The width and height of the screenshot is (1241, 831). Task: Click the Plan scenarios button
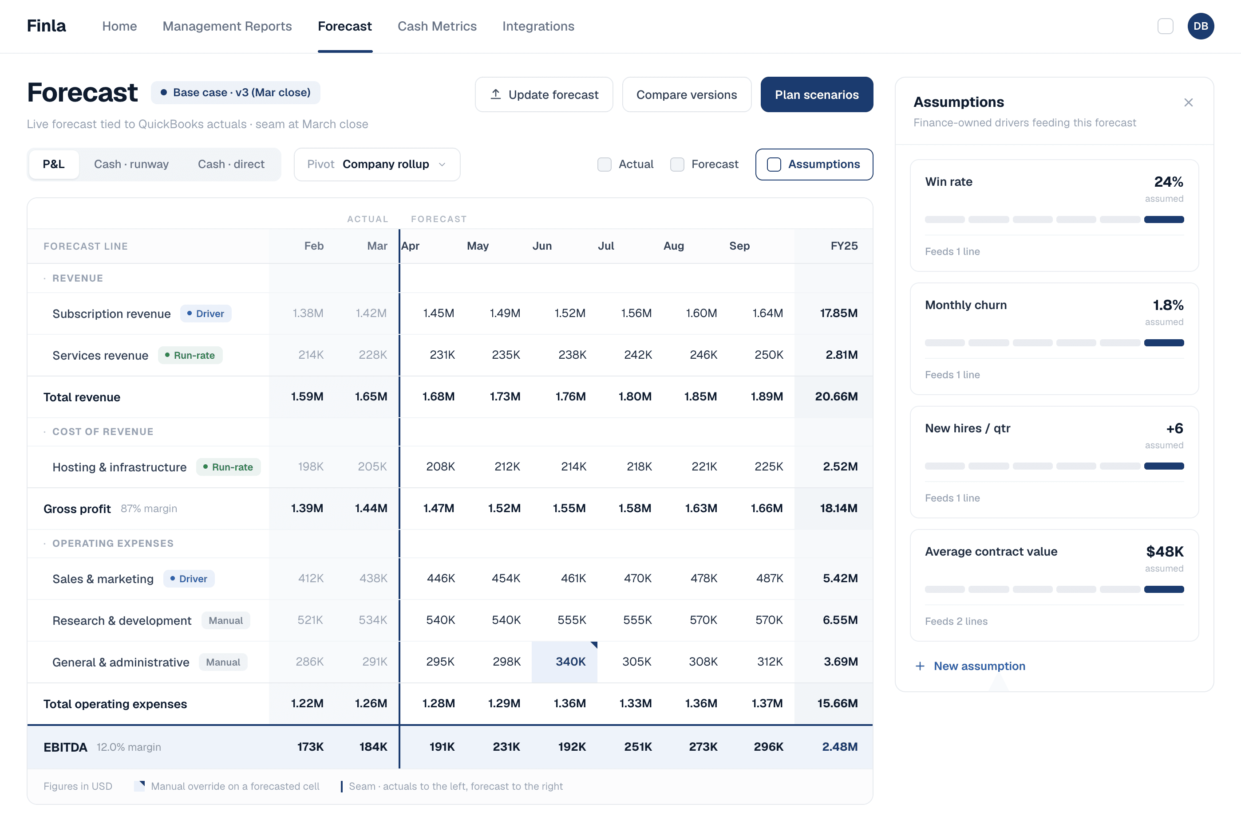817,94
